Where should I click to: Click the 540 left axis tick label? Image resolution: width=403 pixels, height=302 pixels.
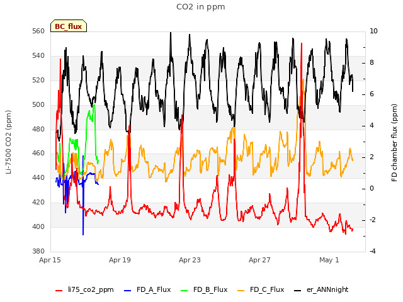(38, 56)
